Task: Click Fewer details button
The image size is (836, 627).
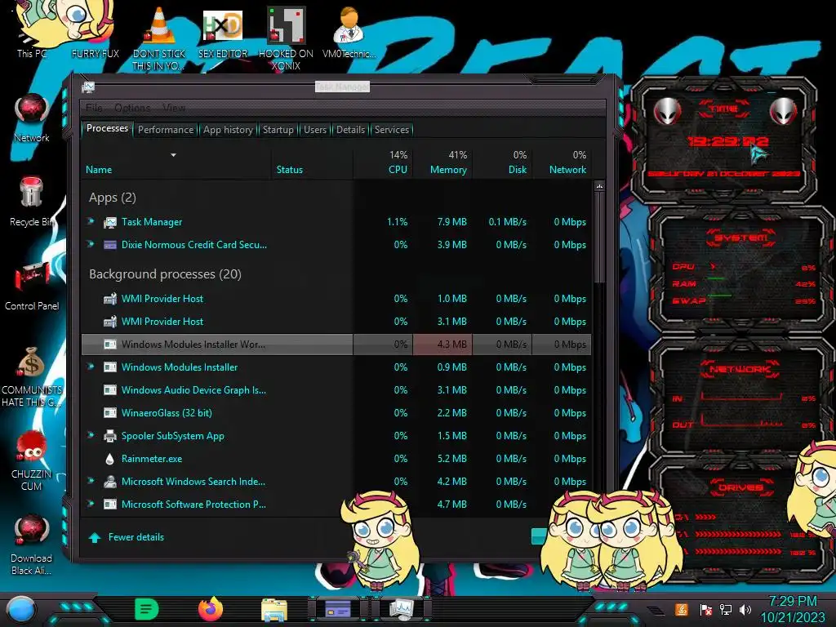Action: pos(127,537)
